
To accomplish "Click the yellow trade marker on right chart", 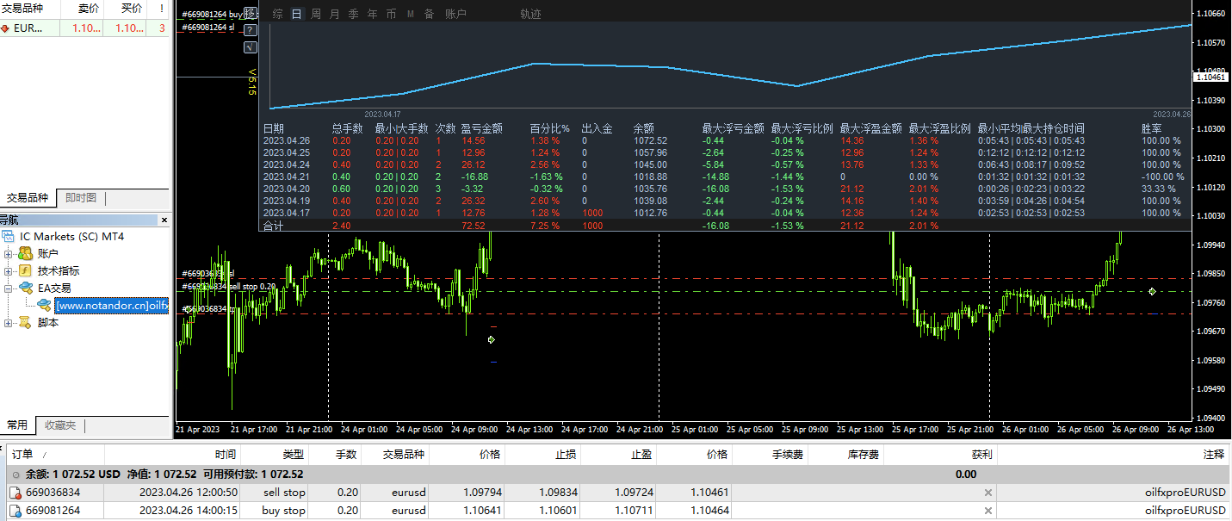I will 1152,292.
